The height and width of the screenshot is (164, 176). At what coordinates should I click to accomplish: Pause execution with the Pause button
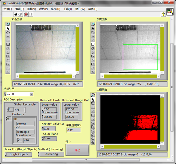point(30,14)
